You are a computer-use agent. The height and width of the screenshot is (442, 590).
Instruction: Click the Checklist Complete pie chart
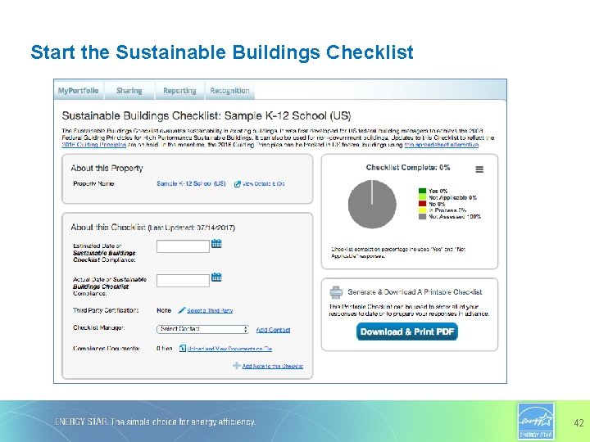point(372,204)
